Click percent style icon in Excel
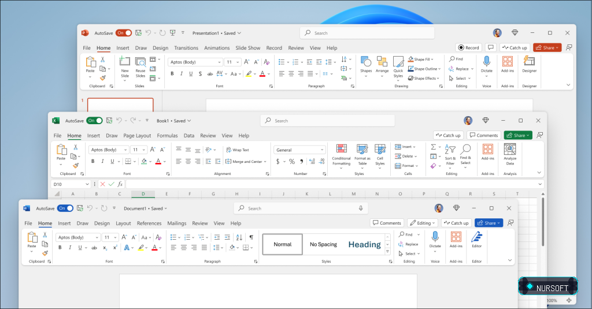This screenshot has width=592, height=309. 292,162
